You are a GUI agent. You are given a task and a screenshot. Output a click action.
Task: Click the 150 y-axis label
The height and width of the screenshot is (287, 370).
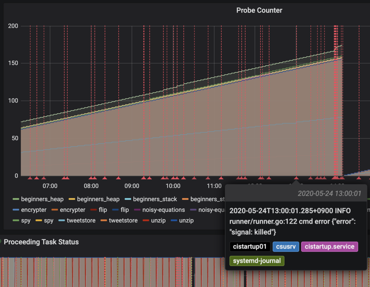13,64
